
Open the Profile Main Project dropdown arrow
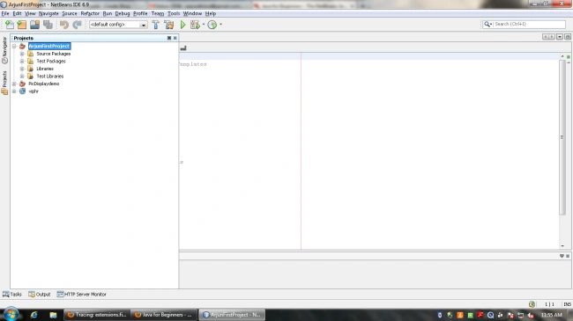click(220, 25)
